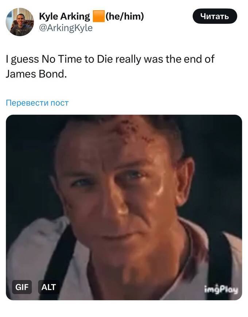Click the imgPlay watermark logo

(221, 289)
